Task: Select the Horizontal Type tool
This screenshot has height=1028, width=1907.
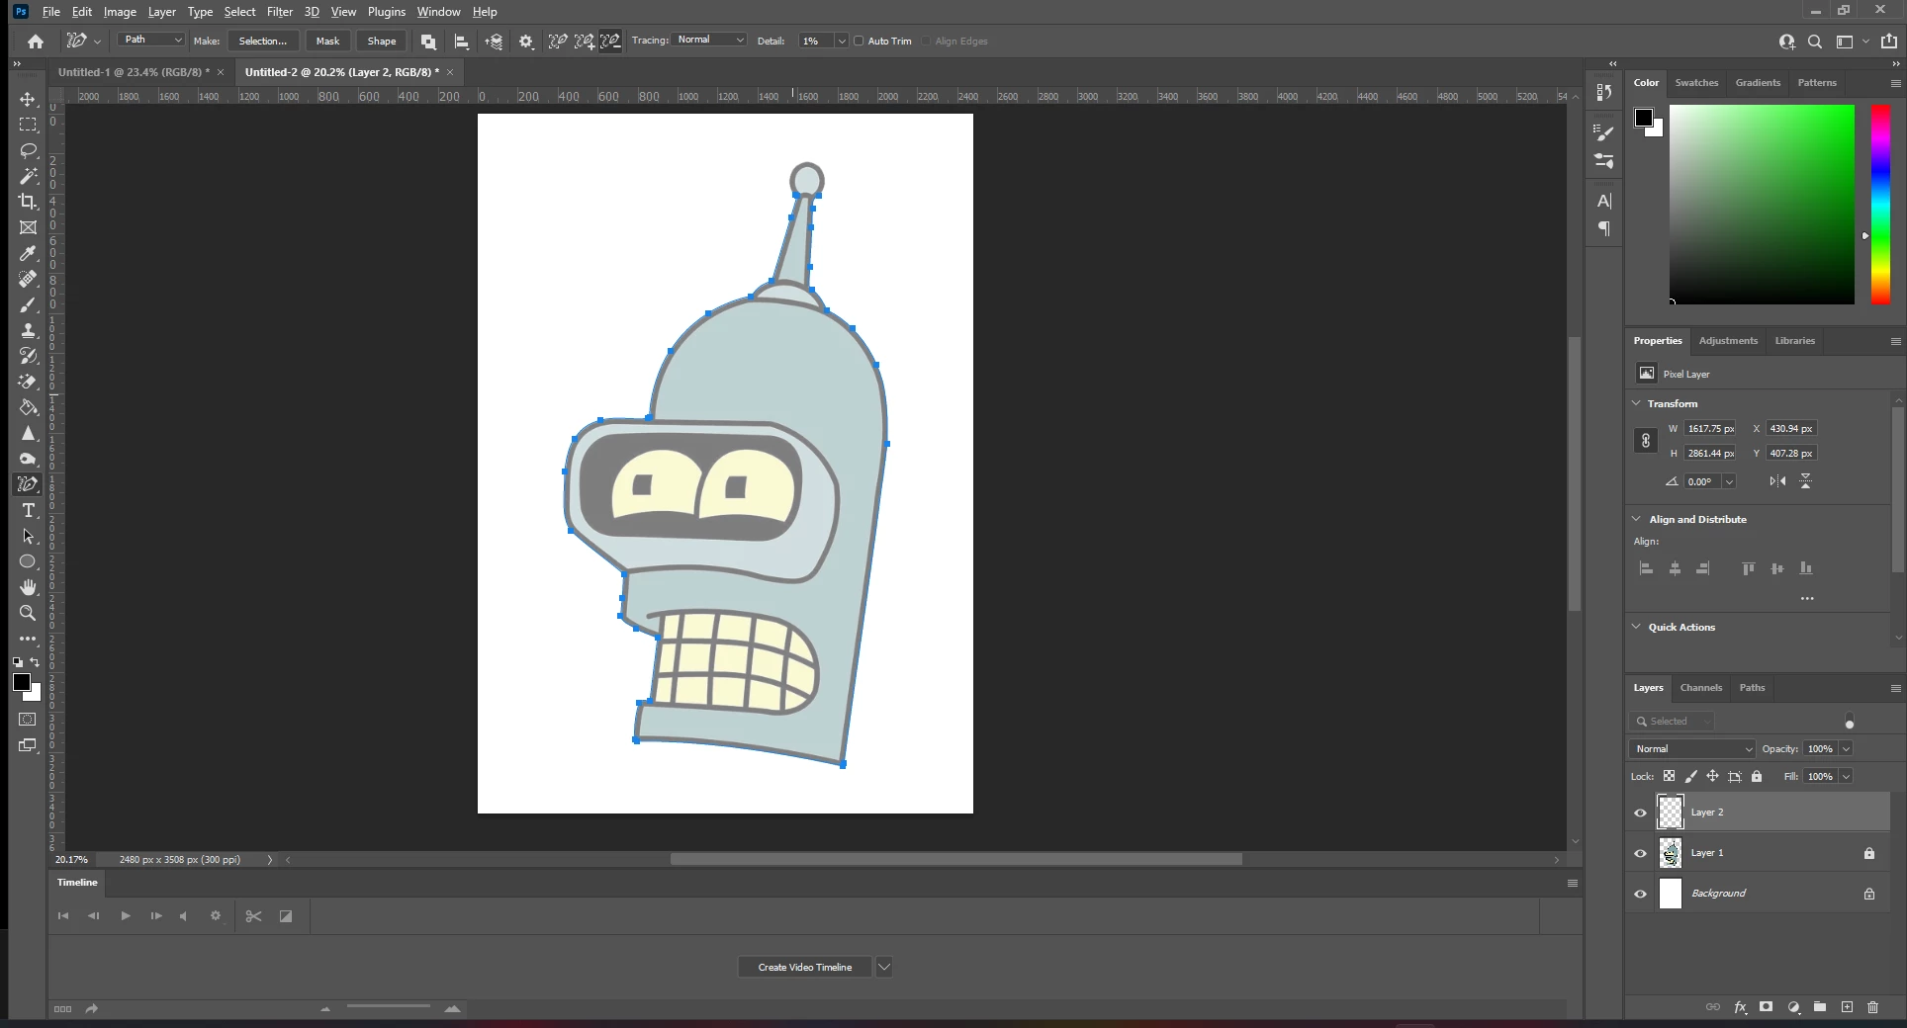Action: pos(28,510)
